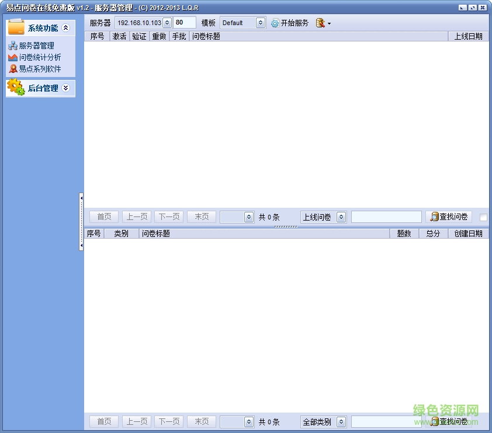492x433 pixels.
Task: Click the 验证 column header
Action: tap(138, 36)
